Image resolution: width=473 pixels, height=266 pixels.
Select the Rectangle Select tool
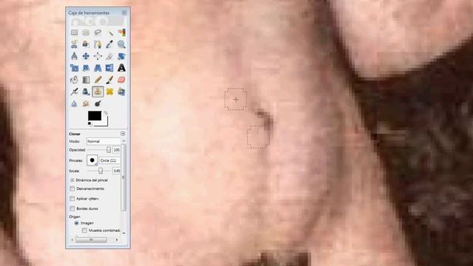(74, 33)
